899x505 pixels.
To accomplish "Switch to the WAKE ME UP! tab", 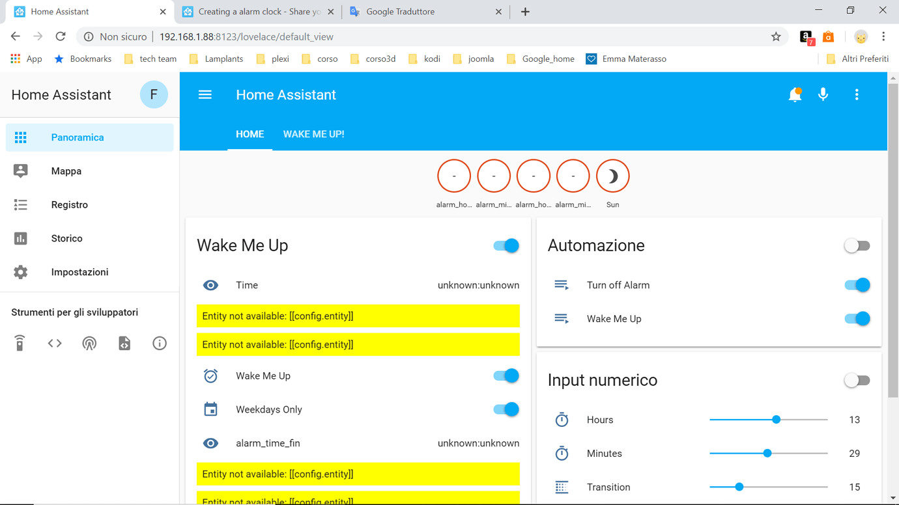I will tap(313, 134).
